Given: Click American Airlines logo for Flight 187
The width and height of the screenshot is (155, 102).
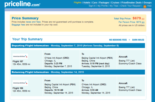Looking at the screenshot, I should tap(20, 56).
